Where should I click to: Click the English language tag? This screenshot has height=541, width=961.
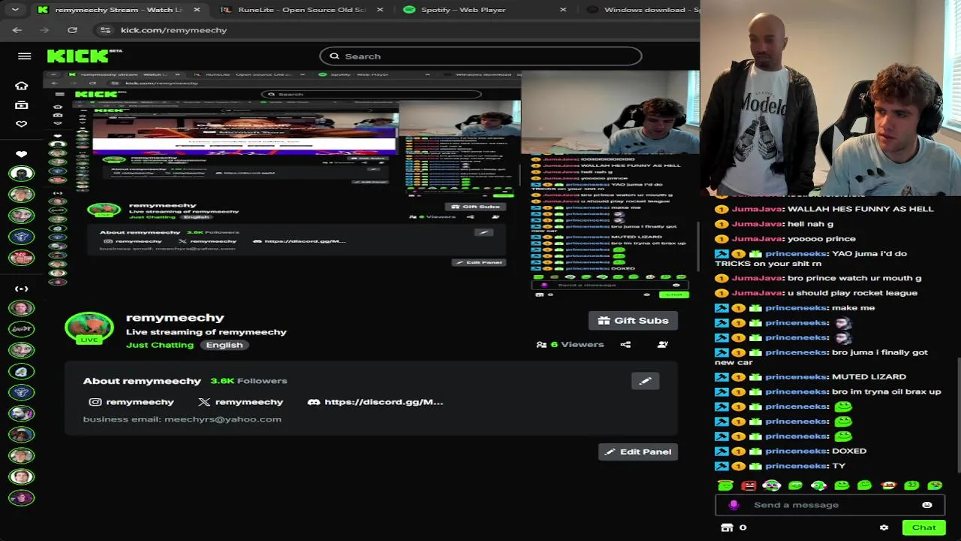[224, 345]
